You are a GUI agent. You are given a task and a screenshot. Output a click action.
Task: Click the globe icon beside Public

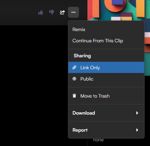point(74,79)
